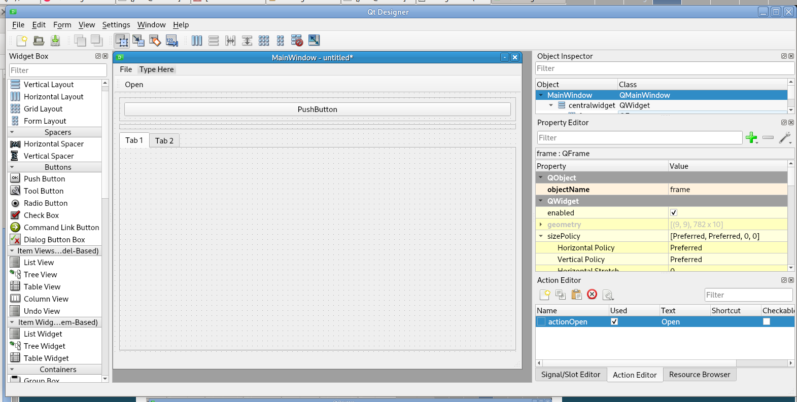The width and height of the screenshot is (797, 402).
Task: Switch to Tab 2 in the form
Action: [164, 141]
